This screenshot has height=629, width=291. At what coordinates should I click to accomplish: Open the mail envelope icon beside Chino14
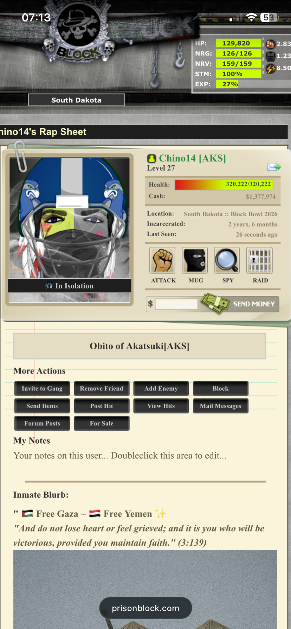tap(274, 167)
